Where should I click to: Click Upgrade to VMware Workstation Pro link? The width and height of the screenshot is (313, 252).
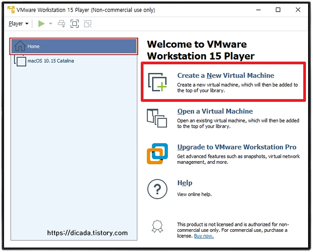[237, 147]
